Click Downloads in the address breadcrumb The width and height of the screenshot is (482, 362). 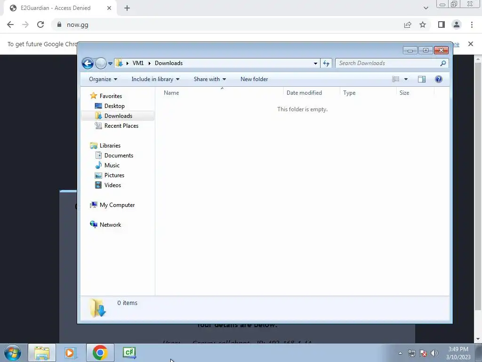point(169,63)
